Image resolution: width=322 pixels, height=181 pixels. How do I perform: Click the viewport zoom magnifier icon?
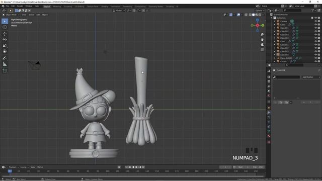[262, 35]
